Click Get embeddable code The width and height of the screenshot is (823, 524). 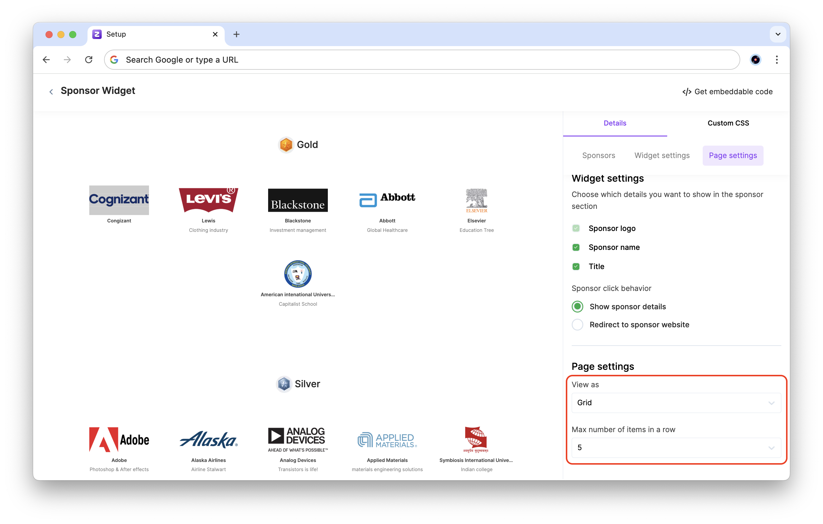click(727, 92)
